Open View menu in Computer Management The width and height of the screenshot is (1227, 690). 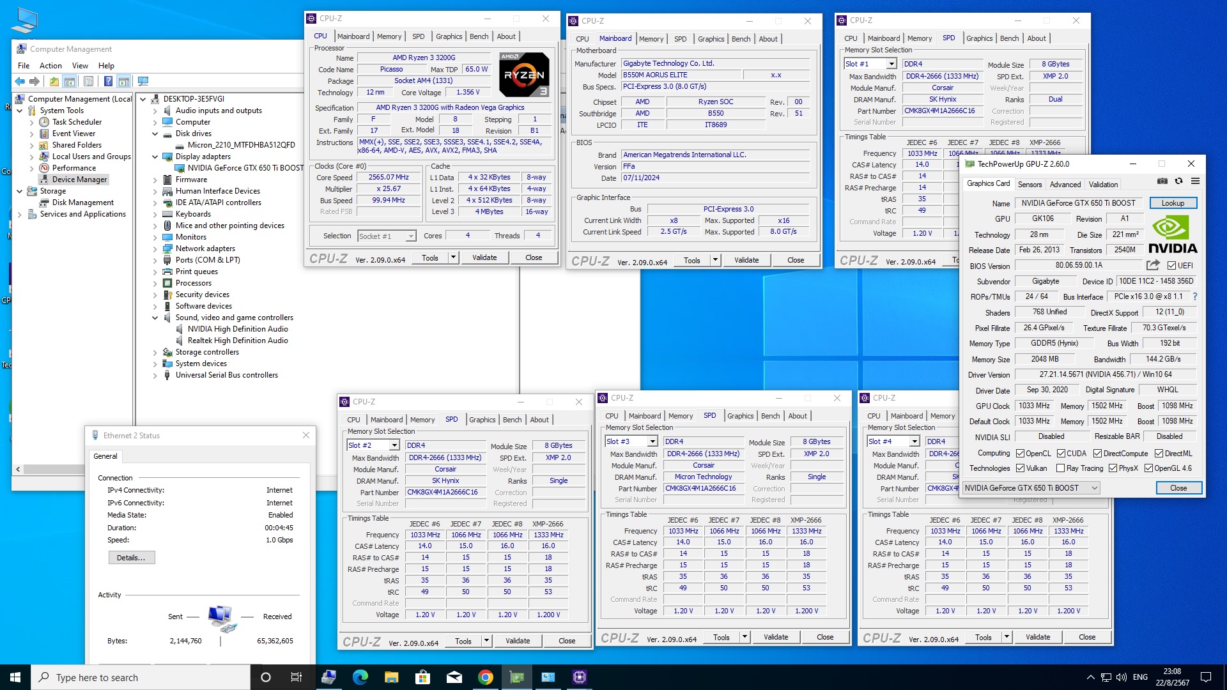[80, 66]
